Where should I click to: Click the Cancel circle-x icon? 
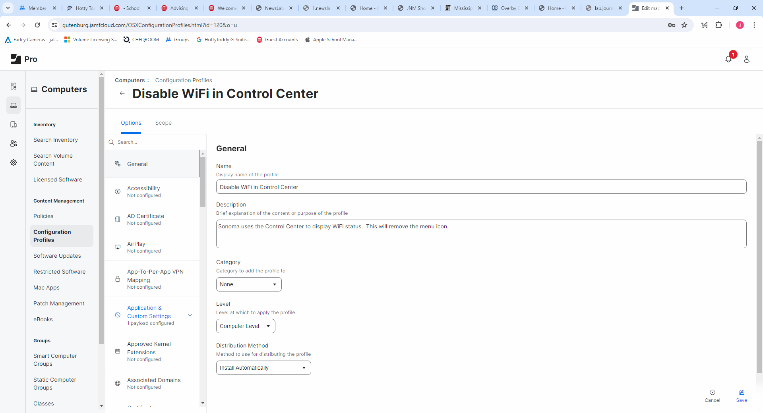click(x=712, y=392)
